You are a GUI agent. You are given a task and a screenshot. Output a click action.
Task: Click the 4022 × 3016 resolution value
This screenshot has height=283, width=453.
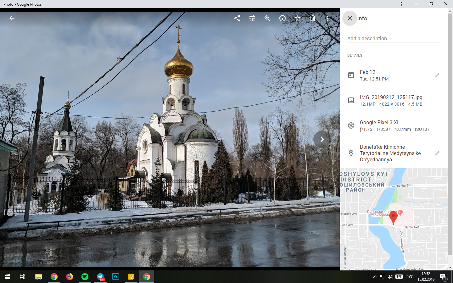(x=392, y=104)
